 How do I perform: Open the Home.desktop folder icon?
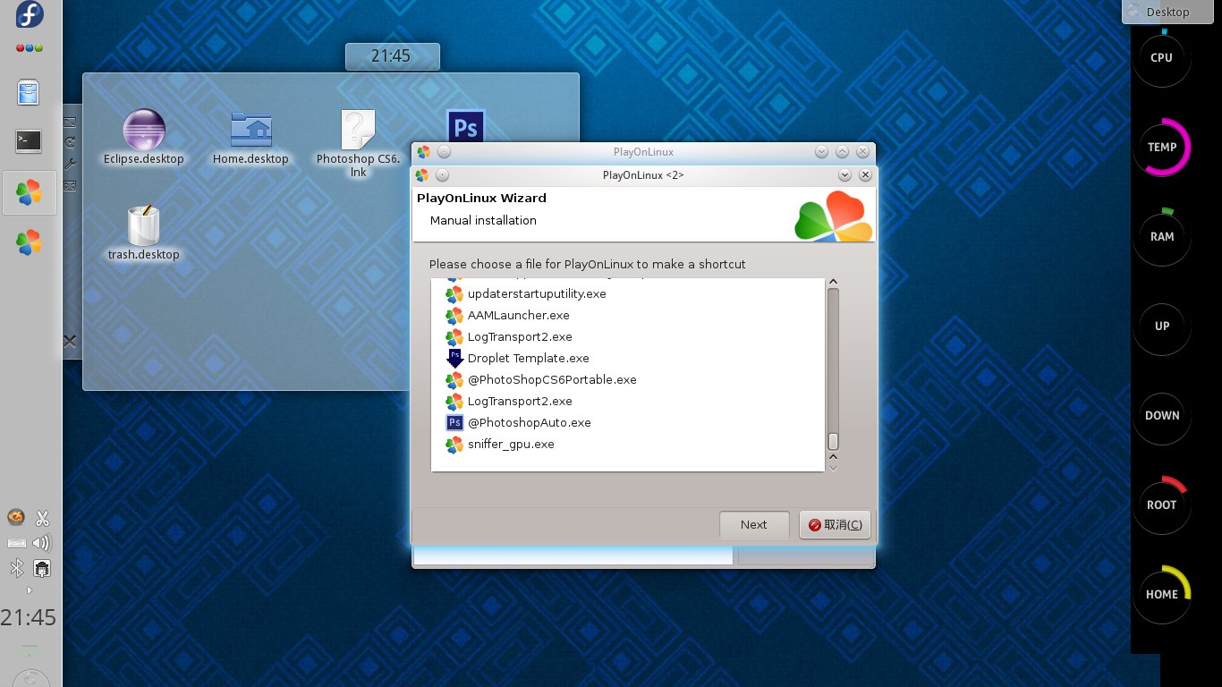coord(250,138)
